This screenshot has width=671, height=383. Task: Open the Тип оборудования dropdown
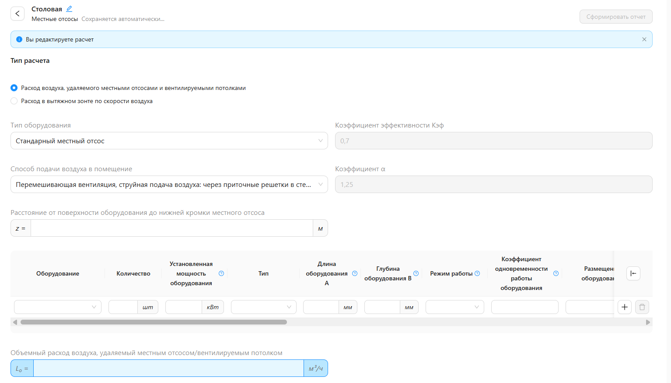[169, 141]
